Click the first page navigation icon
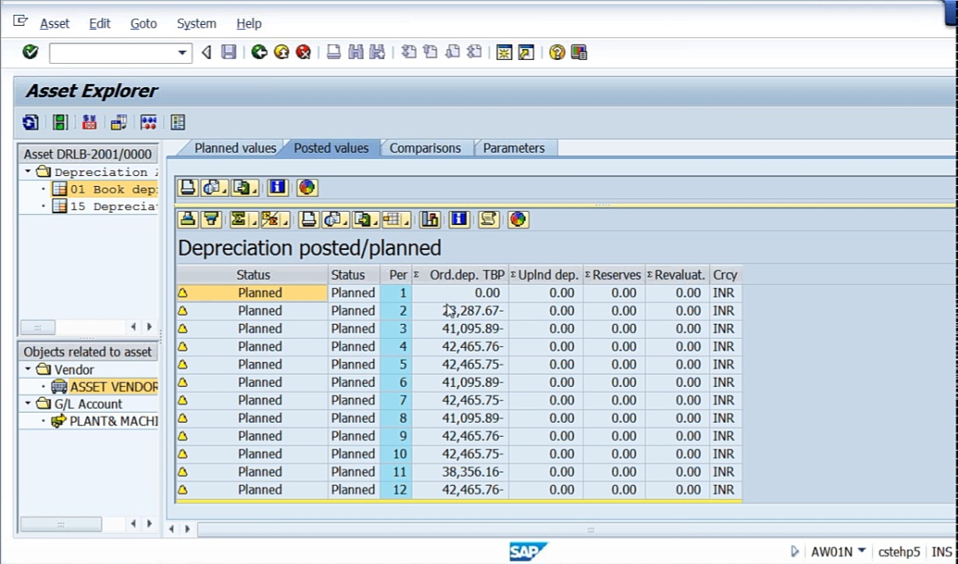Screen dimensions: 958x564 pyautogui.click(x=409, y=52)
